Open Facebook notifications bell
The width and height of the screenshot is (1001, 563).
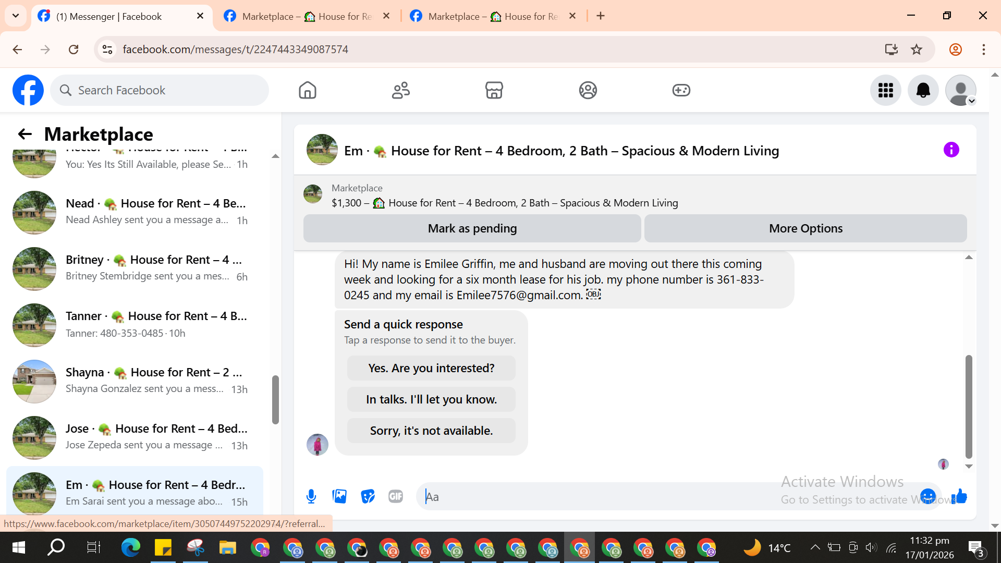point(923,90)
